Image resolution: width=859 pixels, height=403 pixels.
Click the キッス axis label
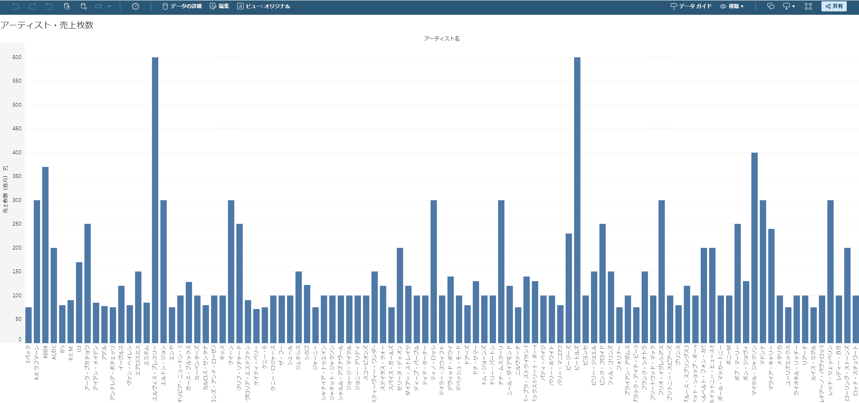[x=222, y=352]
